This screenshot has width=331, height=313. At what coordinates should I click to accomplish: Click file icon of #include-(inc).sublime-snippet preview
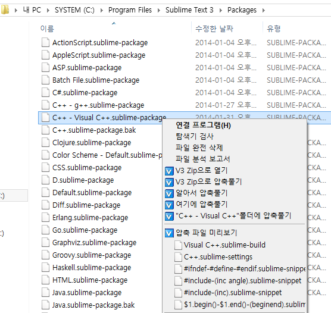[178, 293]
